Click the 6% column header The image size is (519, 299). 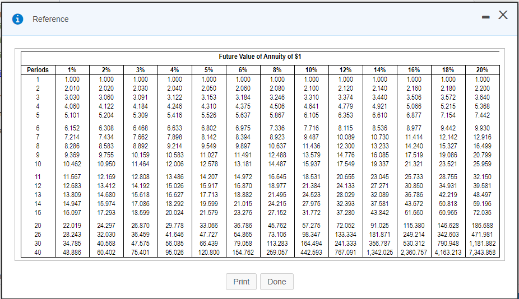click(x=243, y=70)
